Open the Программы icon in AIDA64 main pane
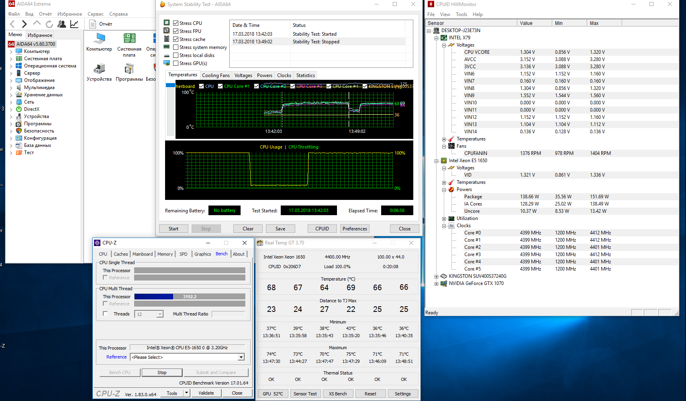 129,69
